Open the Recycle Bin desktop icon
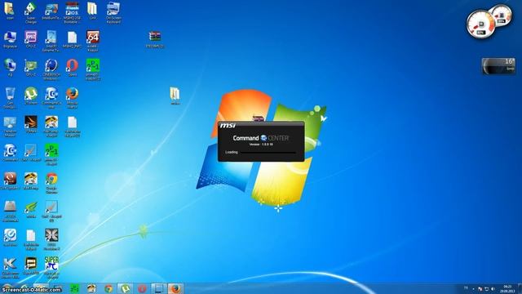The image size is (522, 294). click(x=10, y=98)
